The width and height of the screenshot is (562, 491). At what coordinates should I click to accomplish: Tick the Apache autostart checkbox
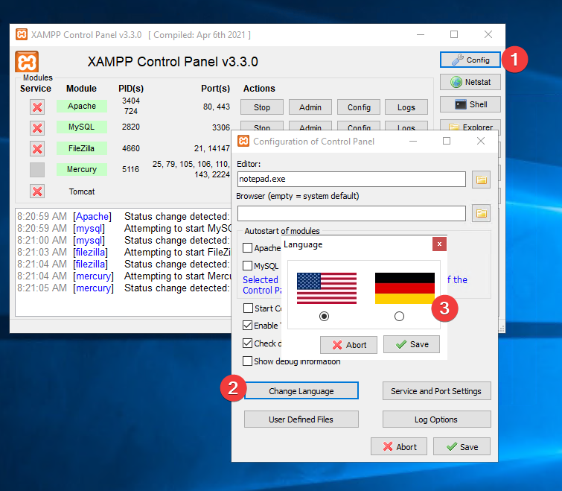click(x=247, y=248)
